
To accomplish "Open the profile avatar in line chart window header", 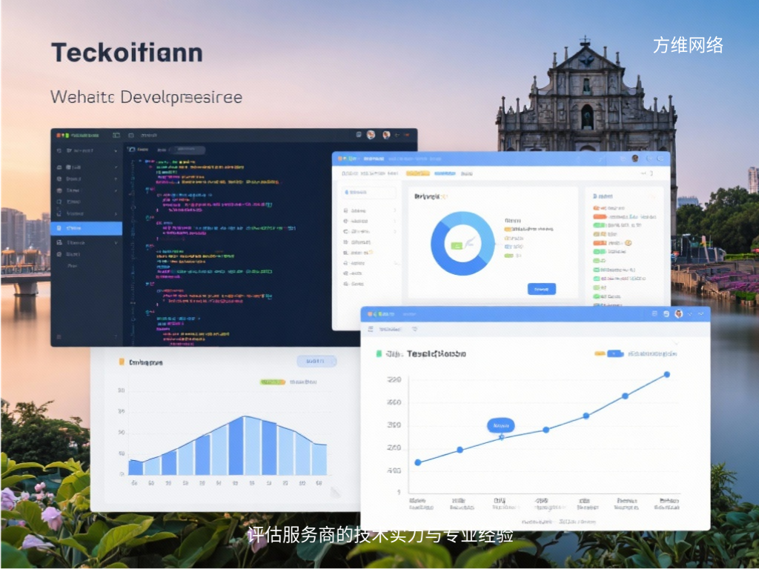I will coord(677,314).
